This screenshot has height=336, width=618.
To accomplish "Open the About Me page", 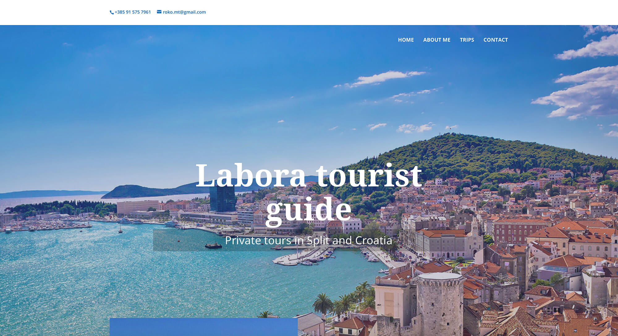I will tap(437, 40).
